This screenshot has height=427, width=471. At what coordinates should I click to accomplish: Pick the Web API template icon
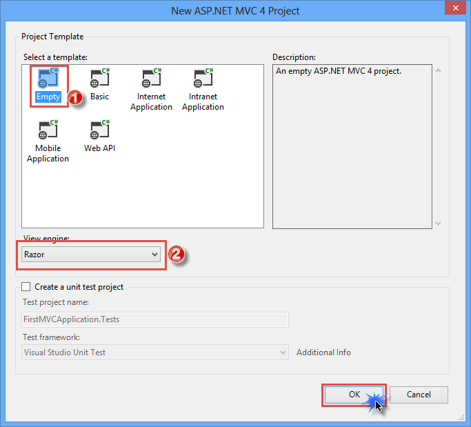[x=100, y=130]
